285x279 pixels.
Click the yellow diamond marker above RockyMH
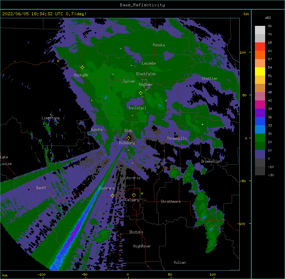point(82,68)
